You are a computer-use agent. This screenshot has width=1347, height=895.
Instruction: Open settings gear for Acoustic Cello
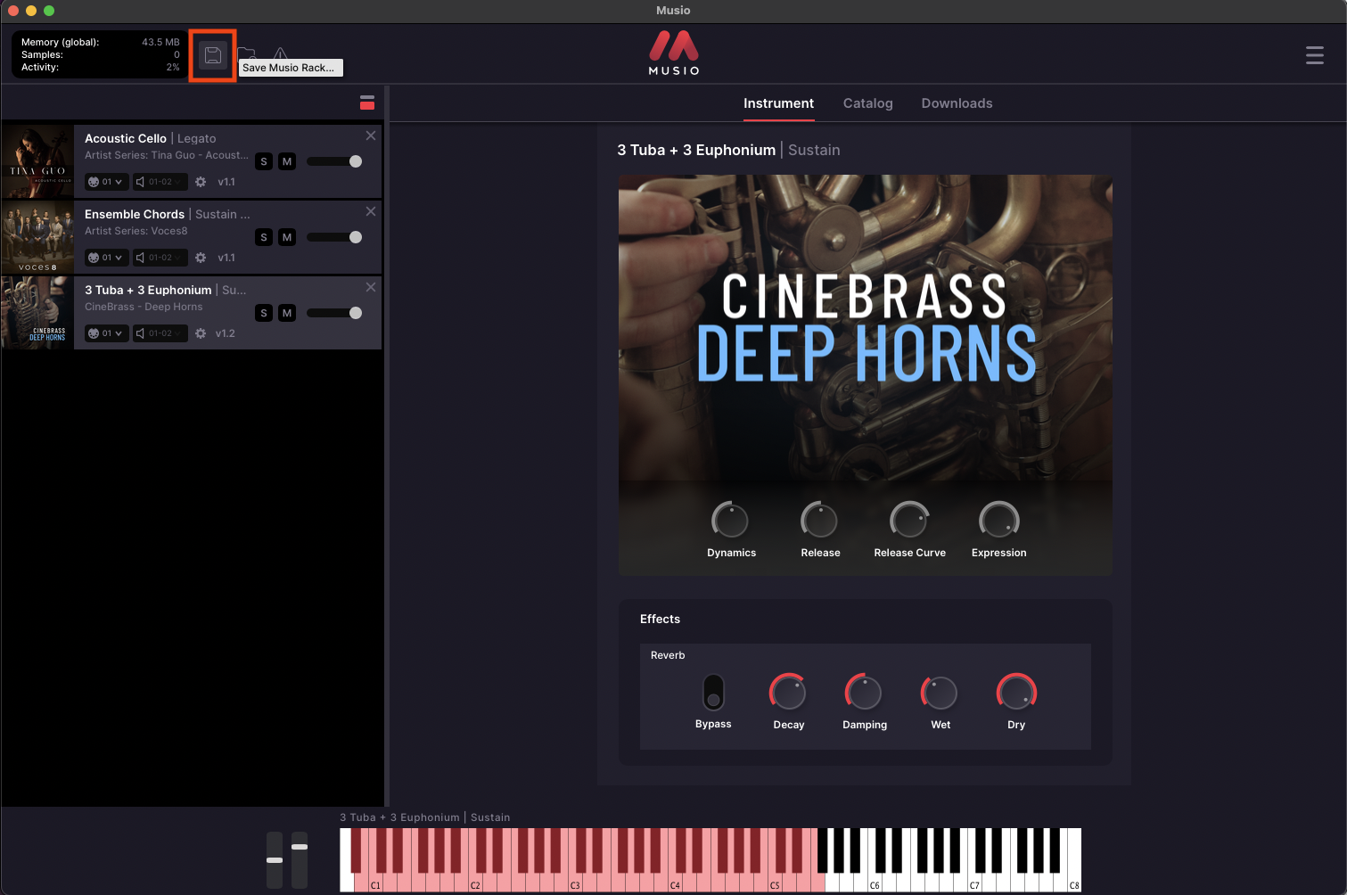coord(201,182)
